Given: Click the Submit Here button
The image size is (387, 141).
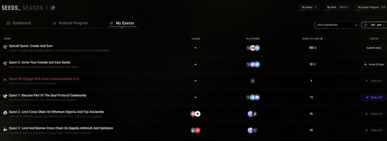Looking at the screenshot, I should click(374, 48).
